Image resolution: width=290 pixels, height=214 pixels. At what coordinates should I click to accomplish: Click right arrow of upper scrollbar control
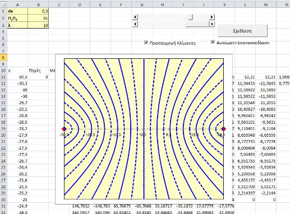coord(211,17)
